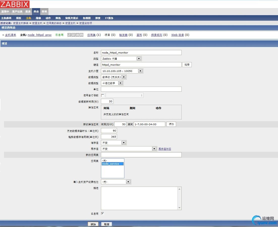Click description box scroll-up arrow
The width and height of the screenshot is (278, 227).
179,189
